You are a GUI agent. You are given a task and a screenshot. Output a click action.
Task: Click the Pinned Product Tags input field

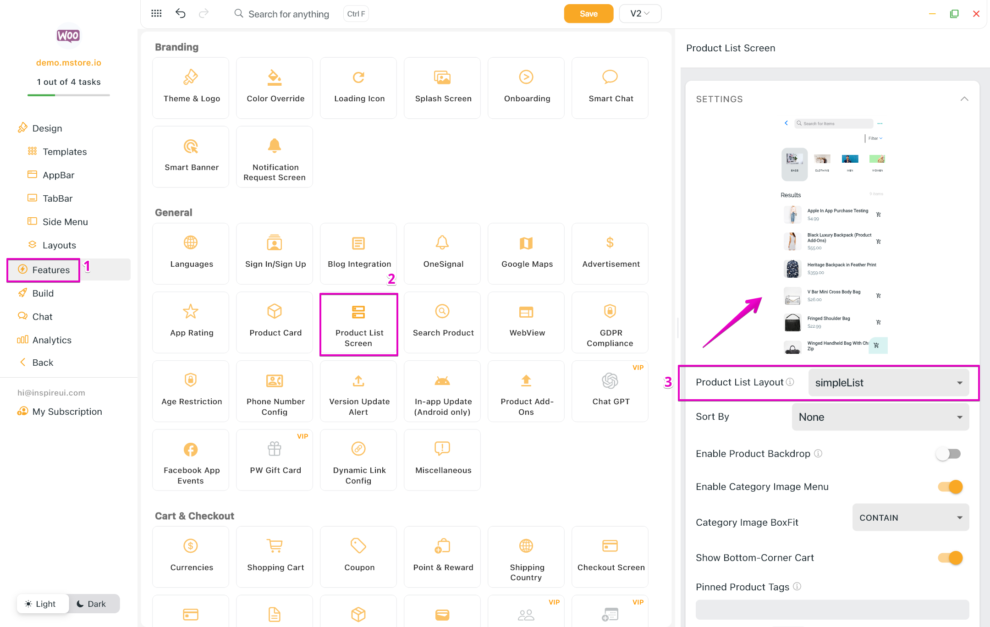click(x=832, y=609)
